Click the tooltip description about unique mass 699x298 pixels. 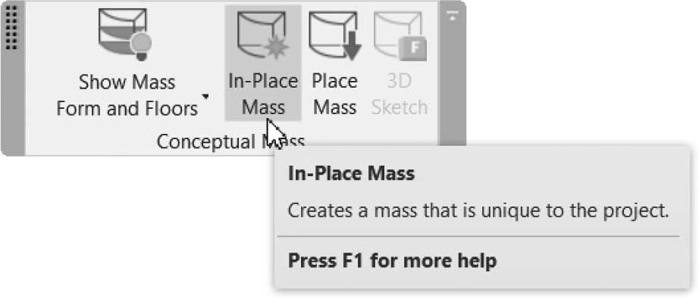(x=478, y=210)
